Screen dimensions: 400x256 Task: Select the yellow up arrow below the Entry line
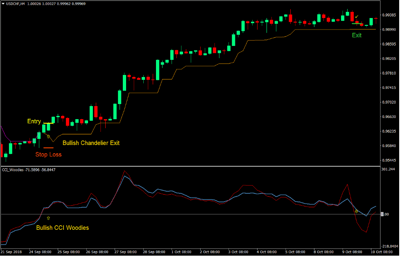[48, 136]
